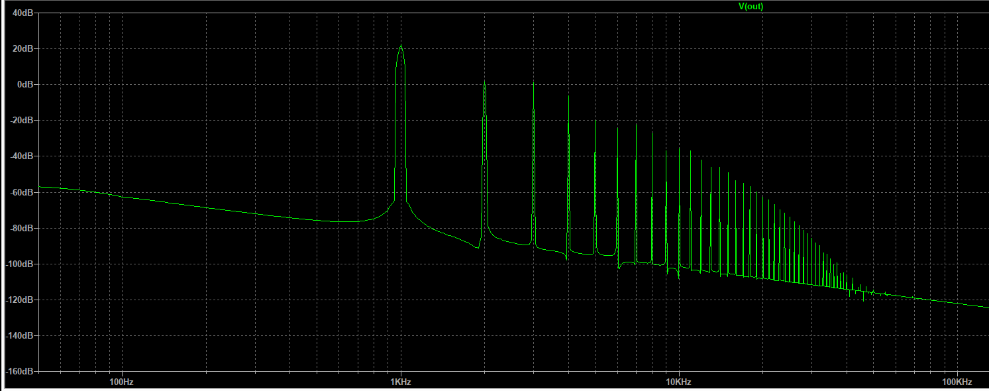Click the -20dB vertical axis label
Image resolution: width=989 pixels, height=391 pixels.
point(23,121)
